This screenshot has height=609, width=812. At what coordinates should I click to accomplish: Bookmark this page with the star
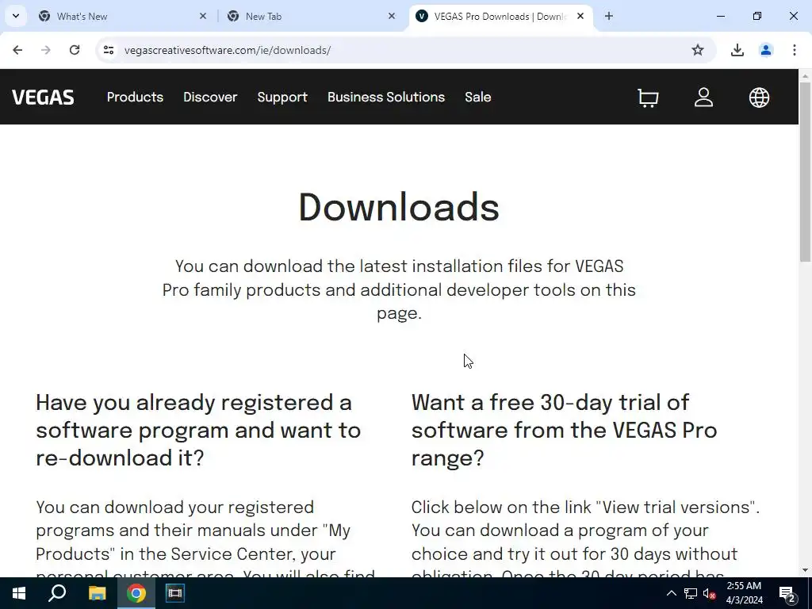[x=698, y=50]
